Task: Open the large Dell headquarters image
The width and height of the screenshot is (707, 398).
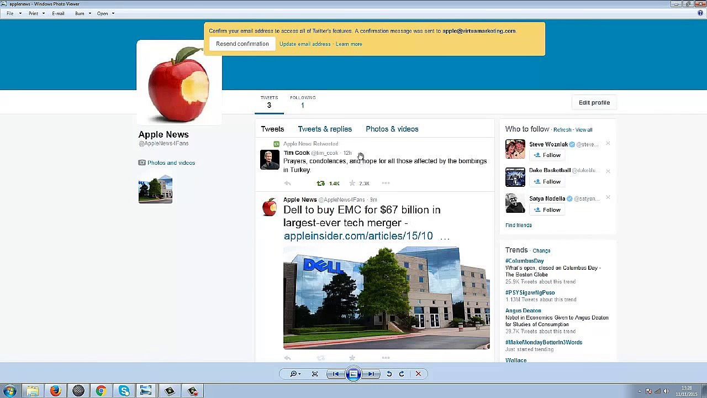Action: [x=386, y=298]
